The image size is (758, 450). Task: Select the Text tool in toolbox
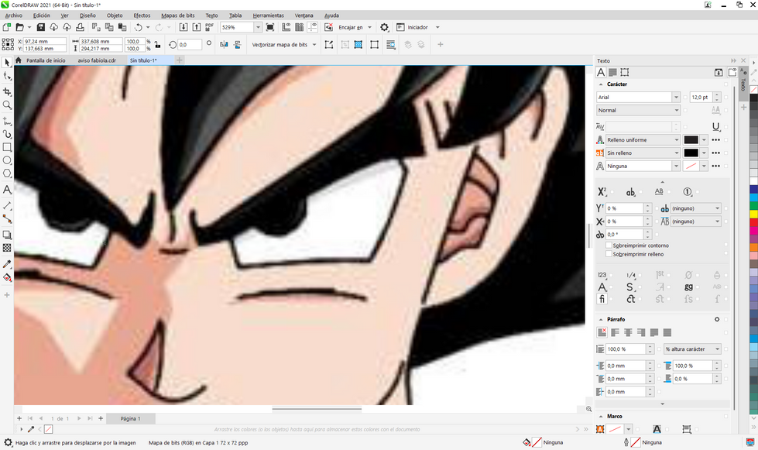[x=7, y=190]
